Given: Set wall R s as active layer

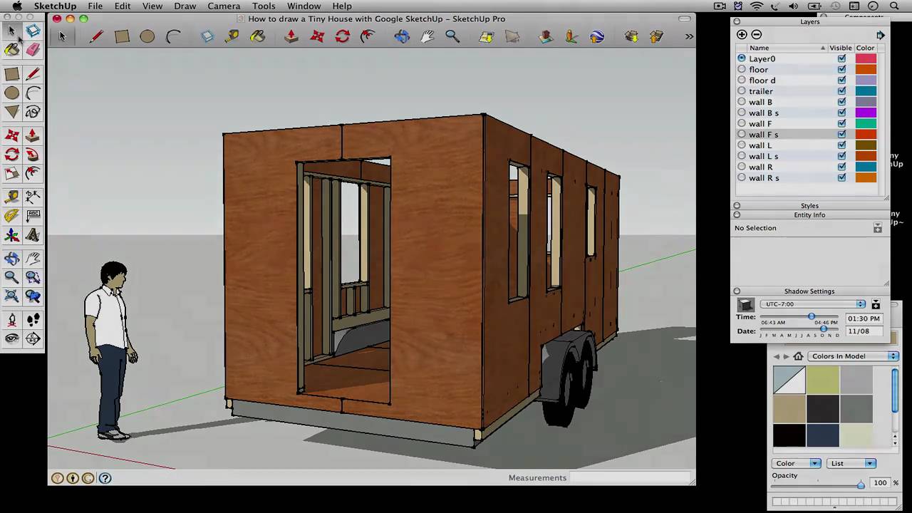Looking at the screenshot, I should click(742, 177).
